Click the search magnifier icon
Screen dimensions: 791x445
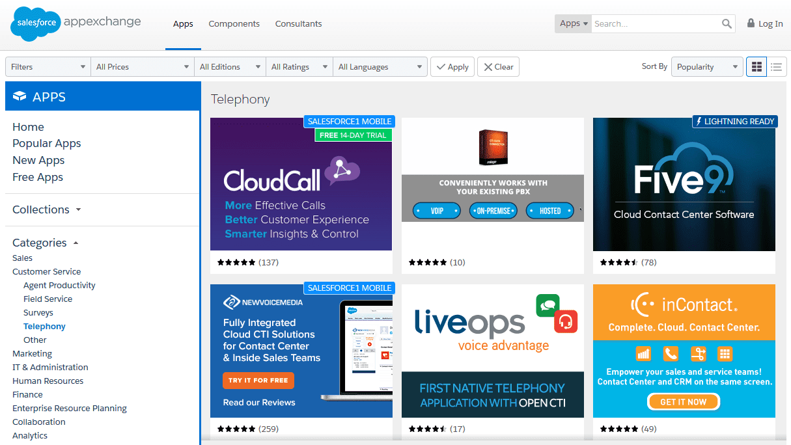pyautogui.click(x=727, y=23)
